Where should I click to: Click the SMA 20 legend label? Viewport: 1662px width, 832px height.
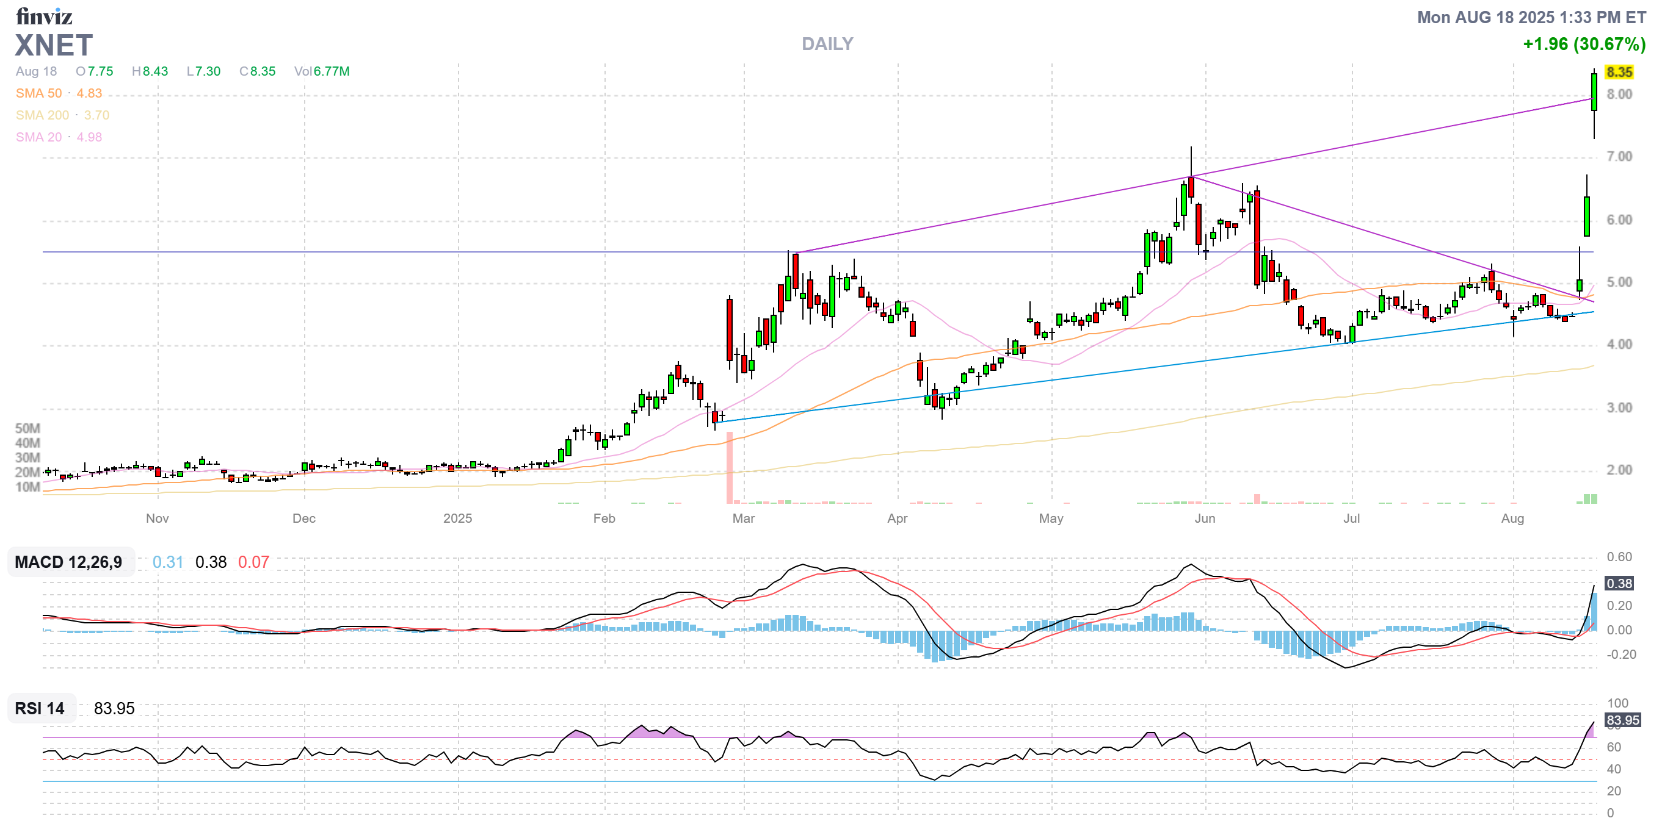click(38, 137)
